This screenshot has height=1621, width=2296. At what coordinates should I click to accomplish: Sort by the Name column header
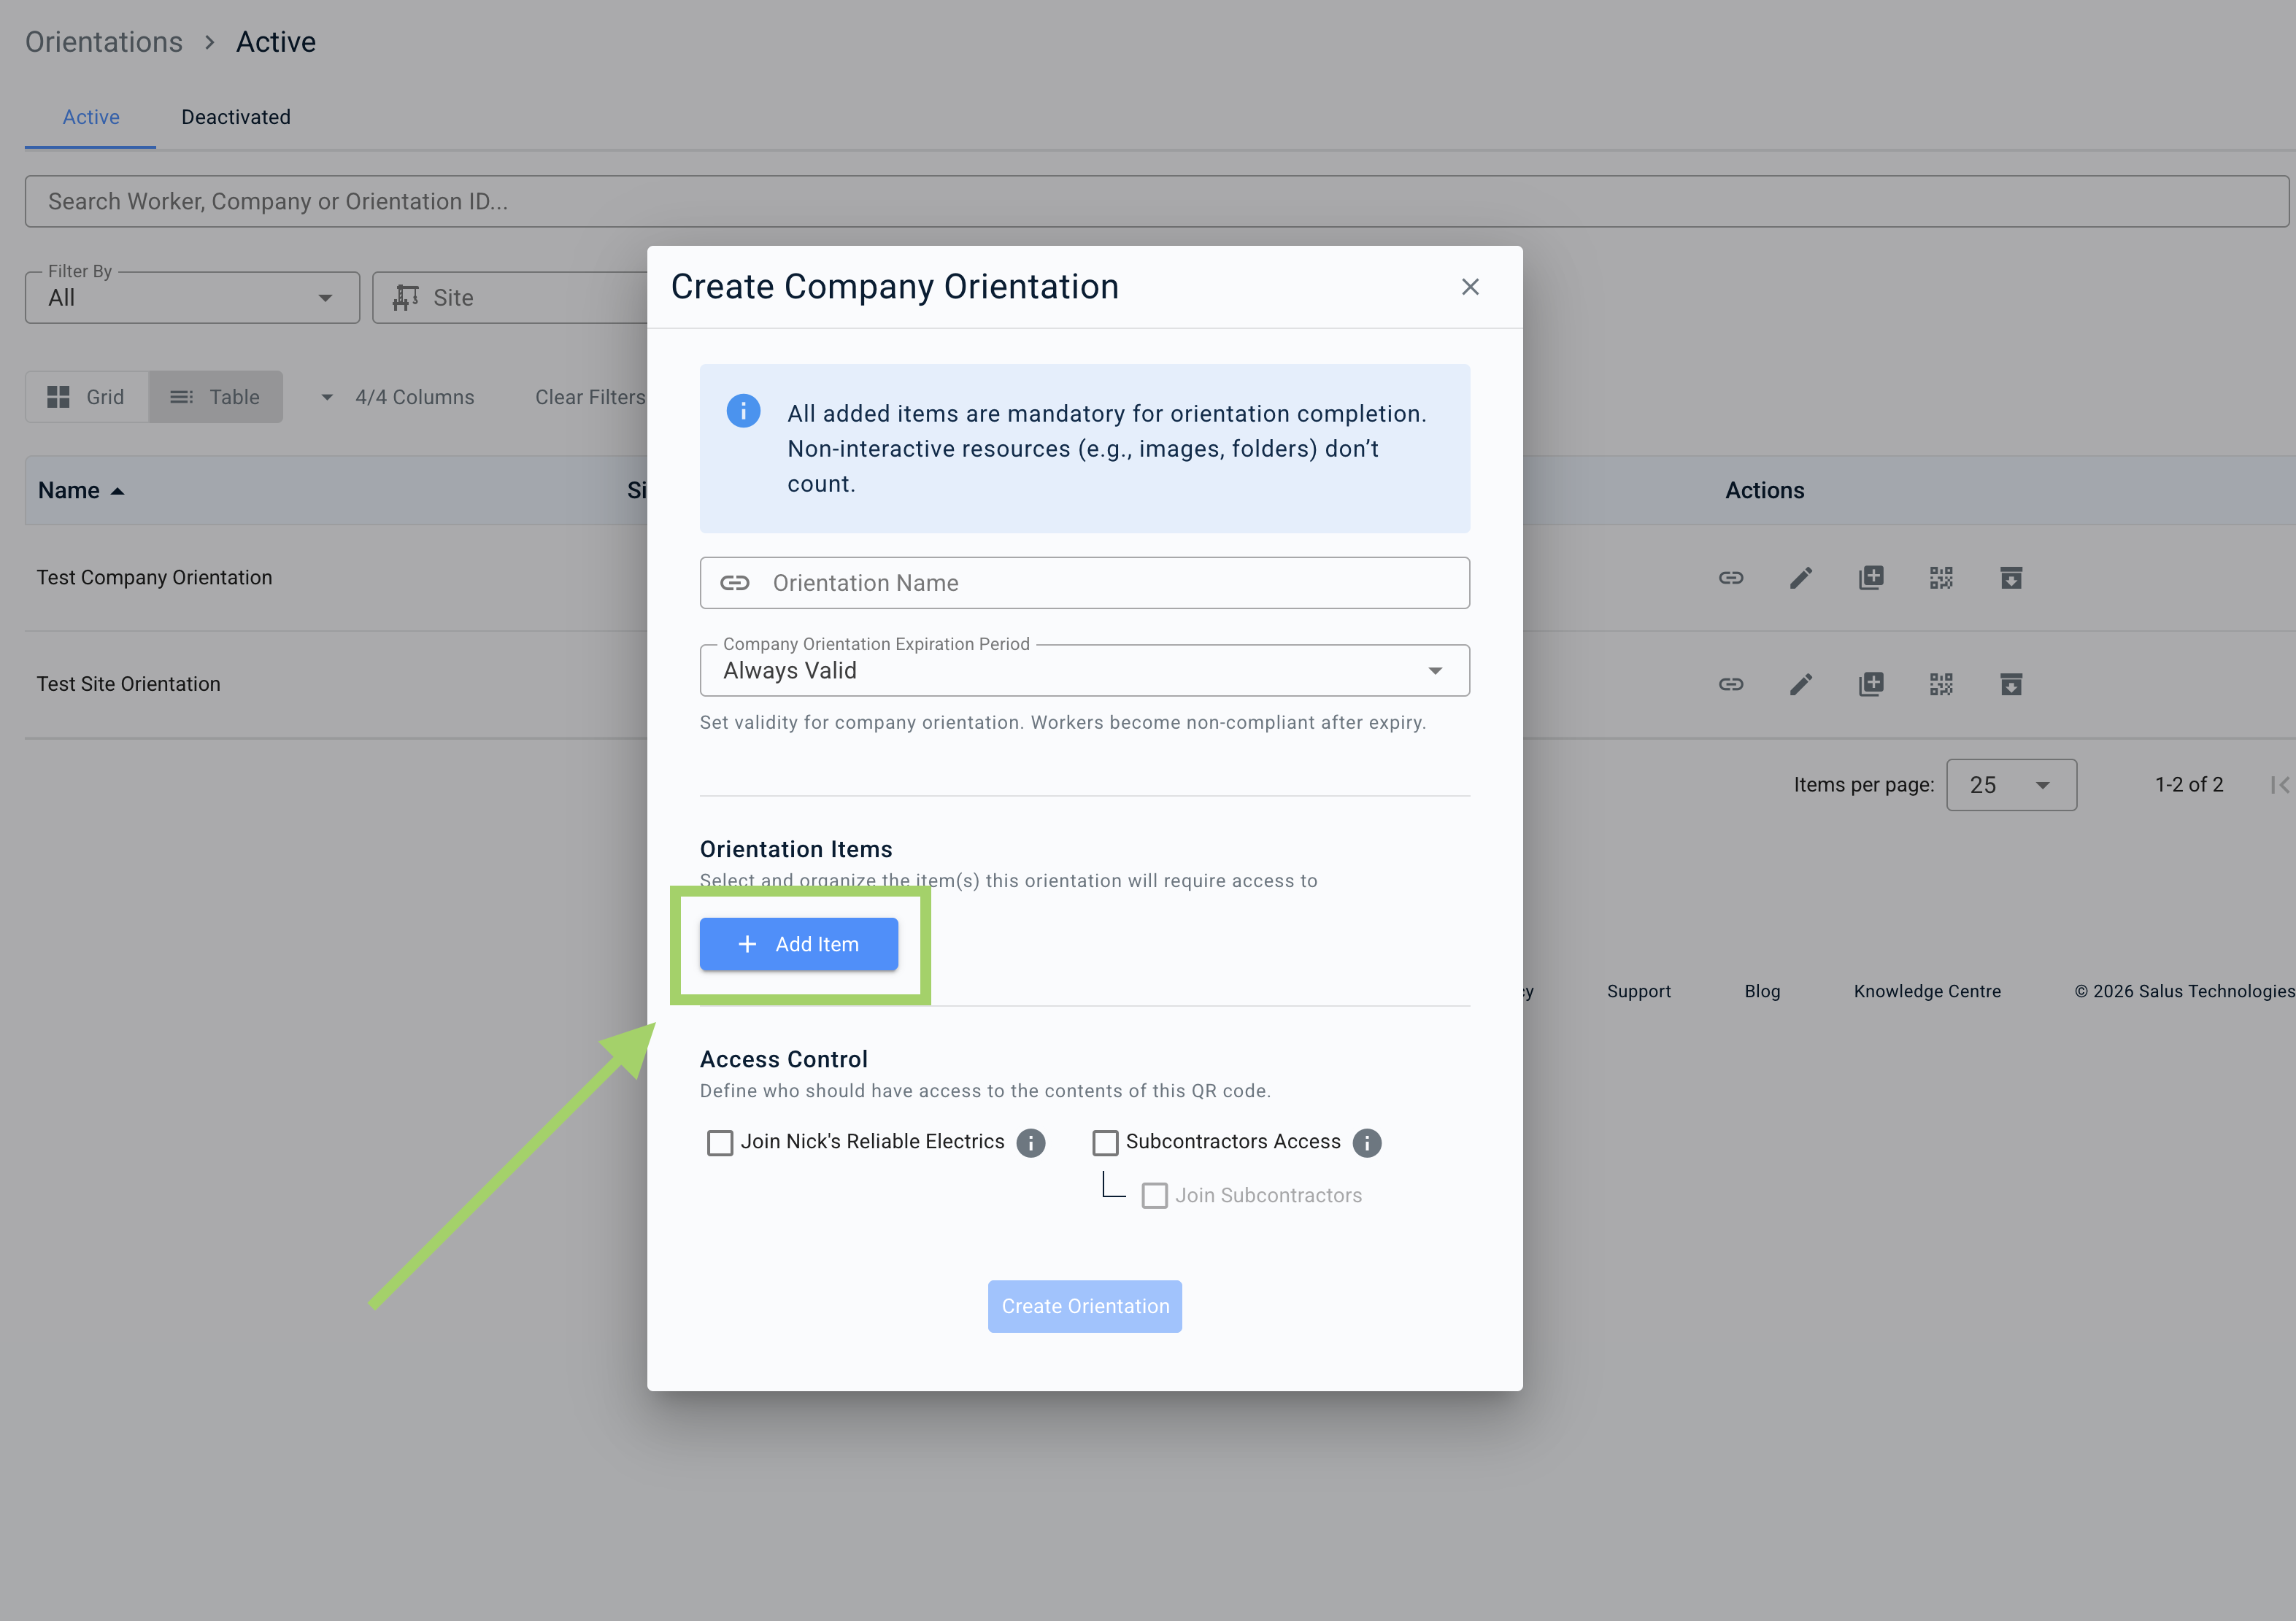click(x=70, y=491)
